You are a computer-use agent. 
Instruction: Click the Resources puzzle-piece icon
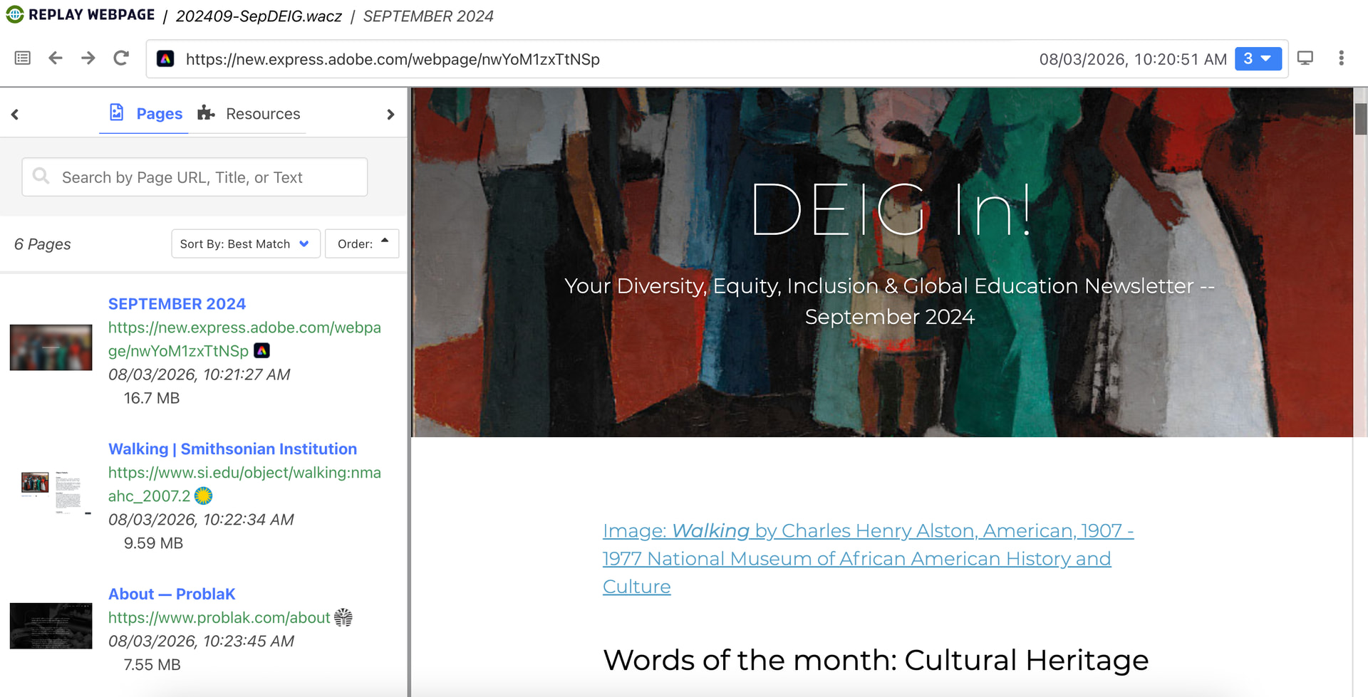click(x=206, y=112)
